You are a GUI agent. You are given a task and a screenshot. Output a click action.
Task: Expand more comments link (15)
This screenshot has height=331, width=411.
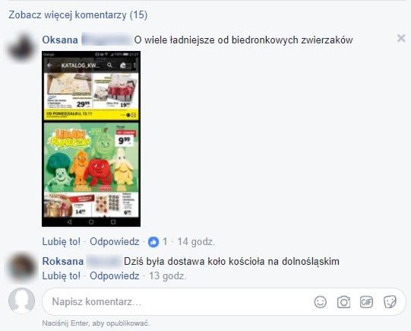coord(77,15)
